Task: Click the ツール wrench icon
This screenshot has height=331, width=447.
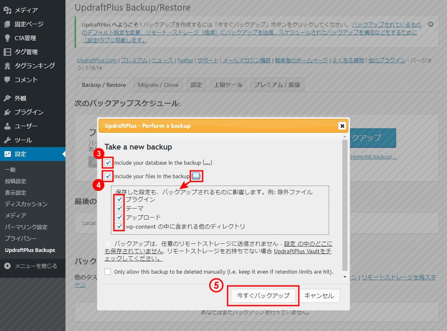Action: point(7,140)
